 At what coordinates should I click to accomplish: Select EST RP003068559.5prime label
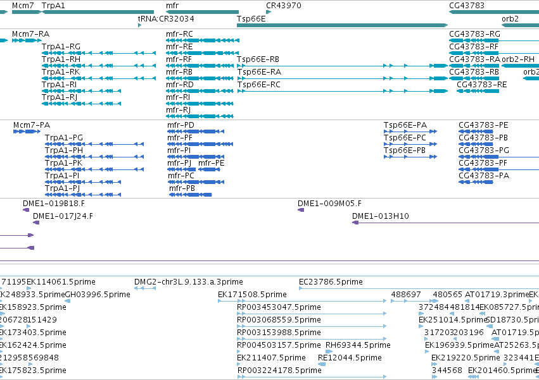279,320
